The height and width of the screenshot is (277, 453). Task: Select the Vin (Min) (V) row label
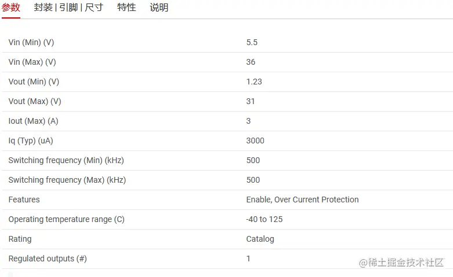[31, 42]
